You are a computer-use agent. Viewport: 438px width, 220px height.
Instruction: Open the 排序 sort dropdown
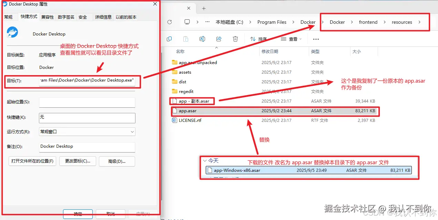258,39
